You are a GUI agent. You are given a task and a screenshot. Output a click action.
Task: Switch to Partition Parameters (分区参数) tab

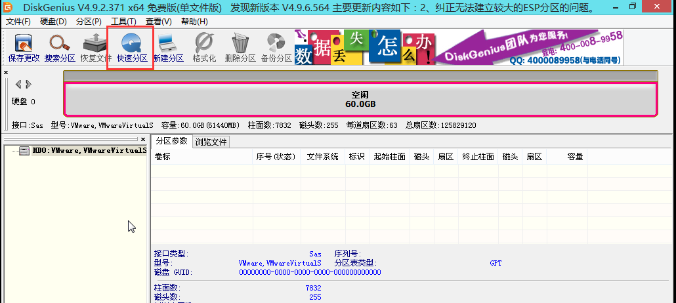coord(171,141)
